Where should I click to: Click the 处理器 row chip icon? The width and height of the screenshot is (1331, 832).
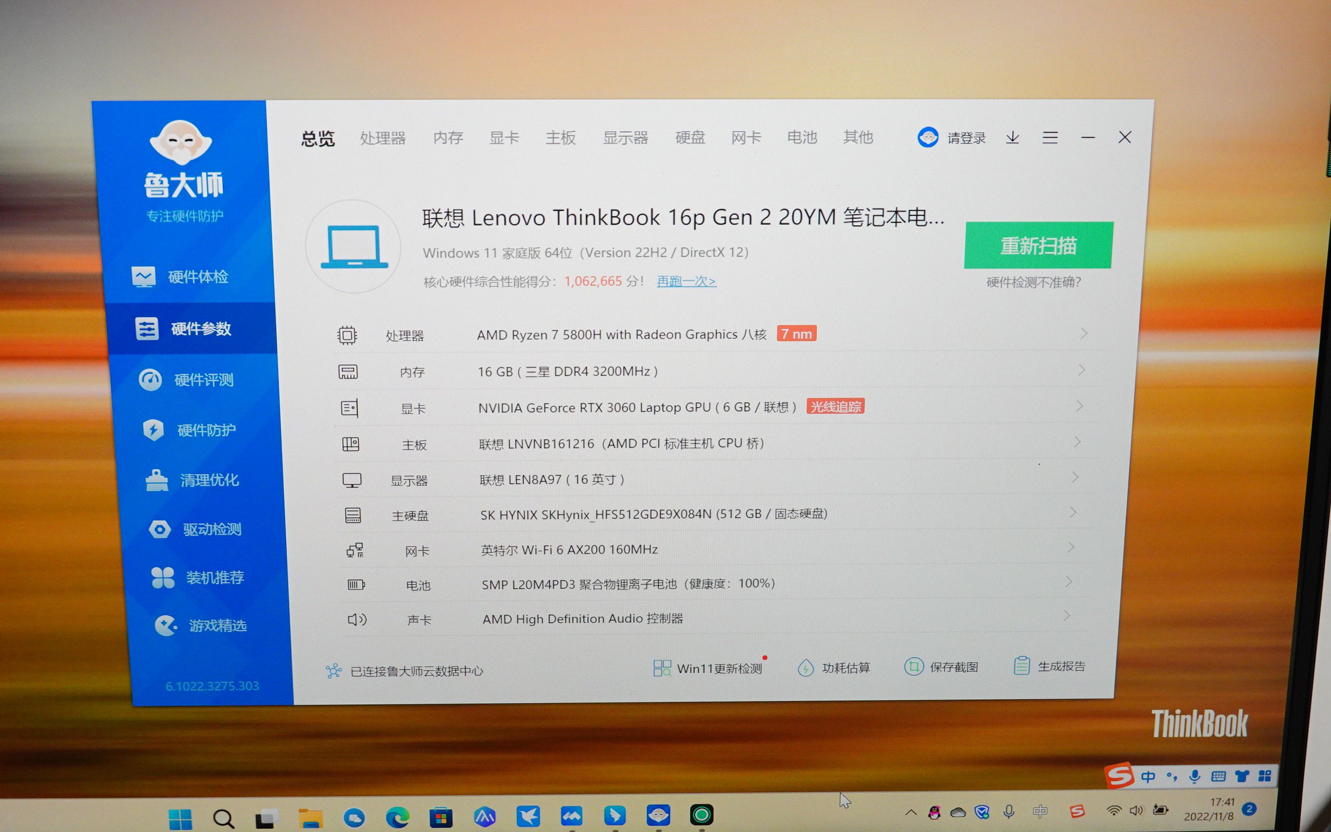347,335
